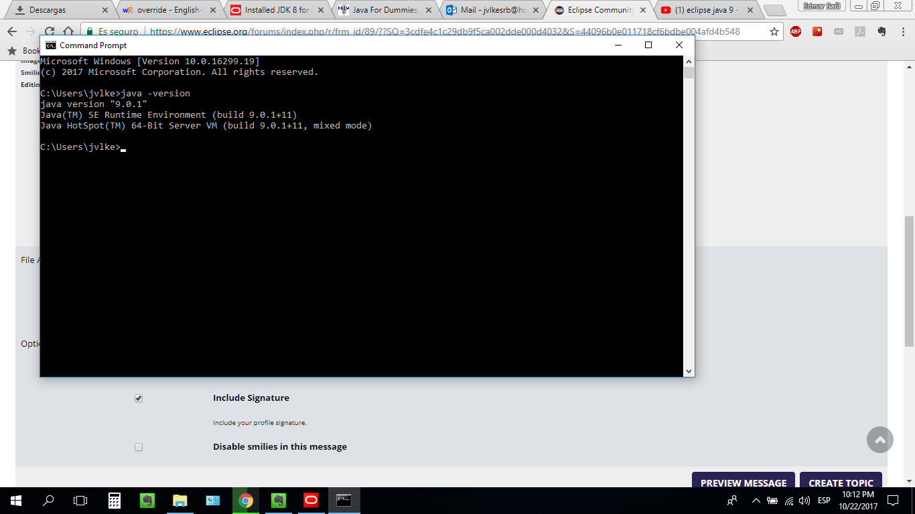Click the ESP language indicator

[x=824, y=501]
